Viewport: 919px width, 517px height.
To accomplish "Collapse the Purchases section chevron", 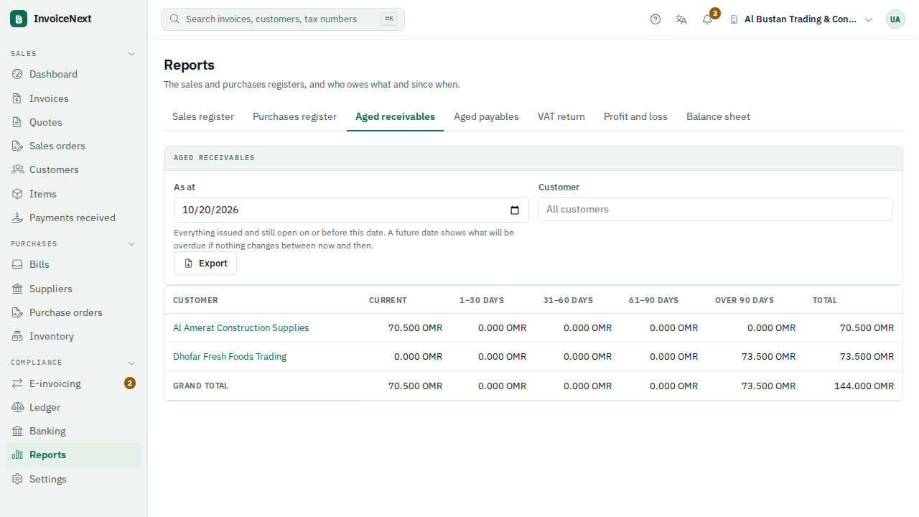I will pyautogui.click(x=131, y=244).
